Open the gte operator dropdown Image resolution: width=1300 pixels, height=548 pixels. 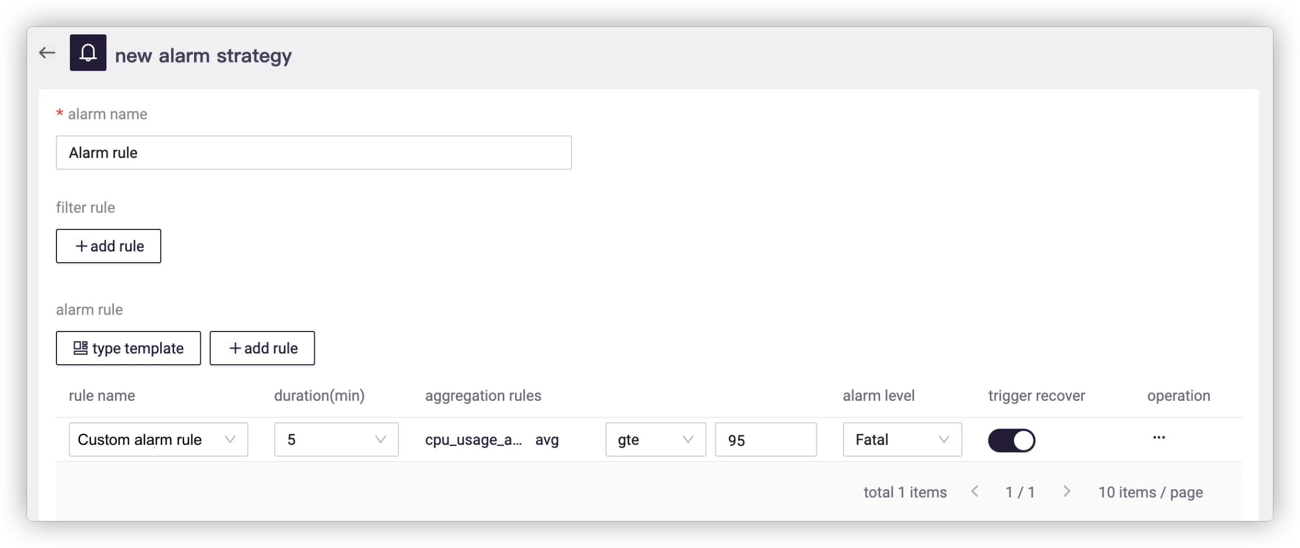click(655, 440)
